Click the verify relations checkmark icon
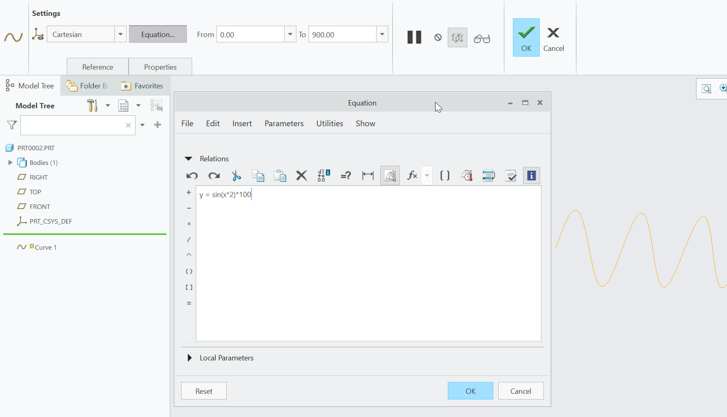This screenshot has width=727, height=417. (x=510, y=176)
